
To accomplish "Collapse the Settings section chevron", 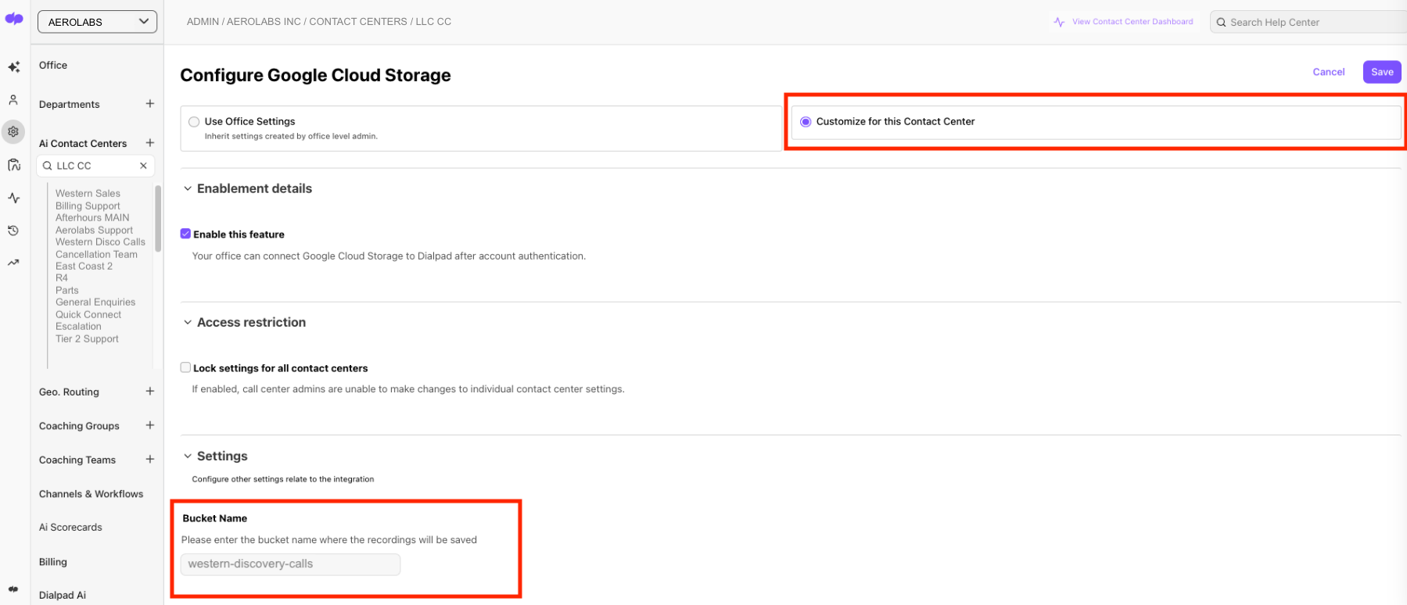I will (x=188, y=456).
